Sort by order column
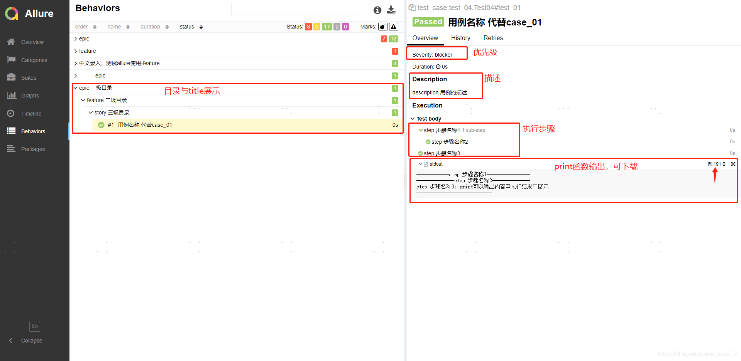The width and height of the screenshot is (741, 361). [x=86, y=27]
